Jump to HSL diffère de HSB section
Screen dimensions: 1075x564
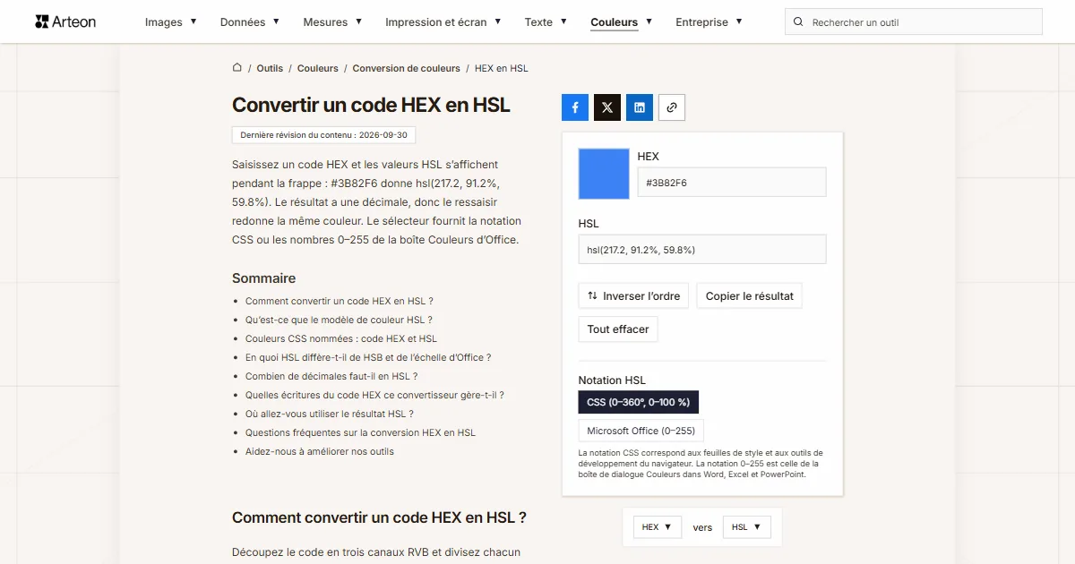click(x=368, y=358)
